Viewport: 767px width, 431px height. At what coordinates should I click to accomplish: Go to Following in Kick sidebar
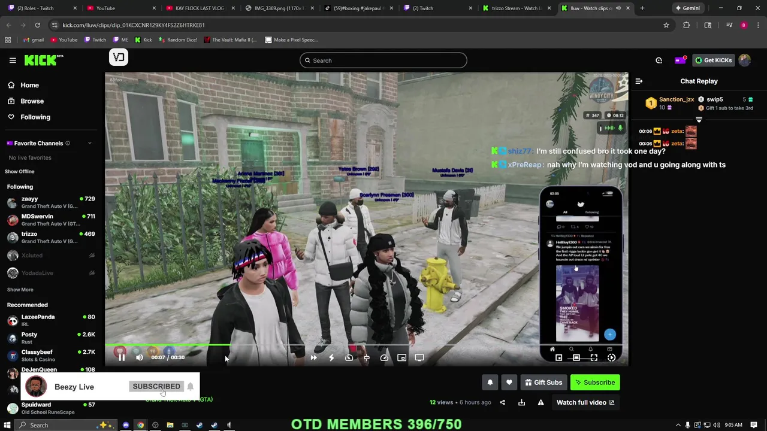35,117
